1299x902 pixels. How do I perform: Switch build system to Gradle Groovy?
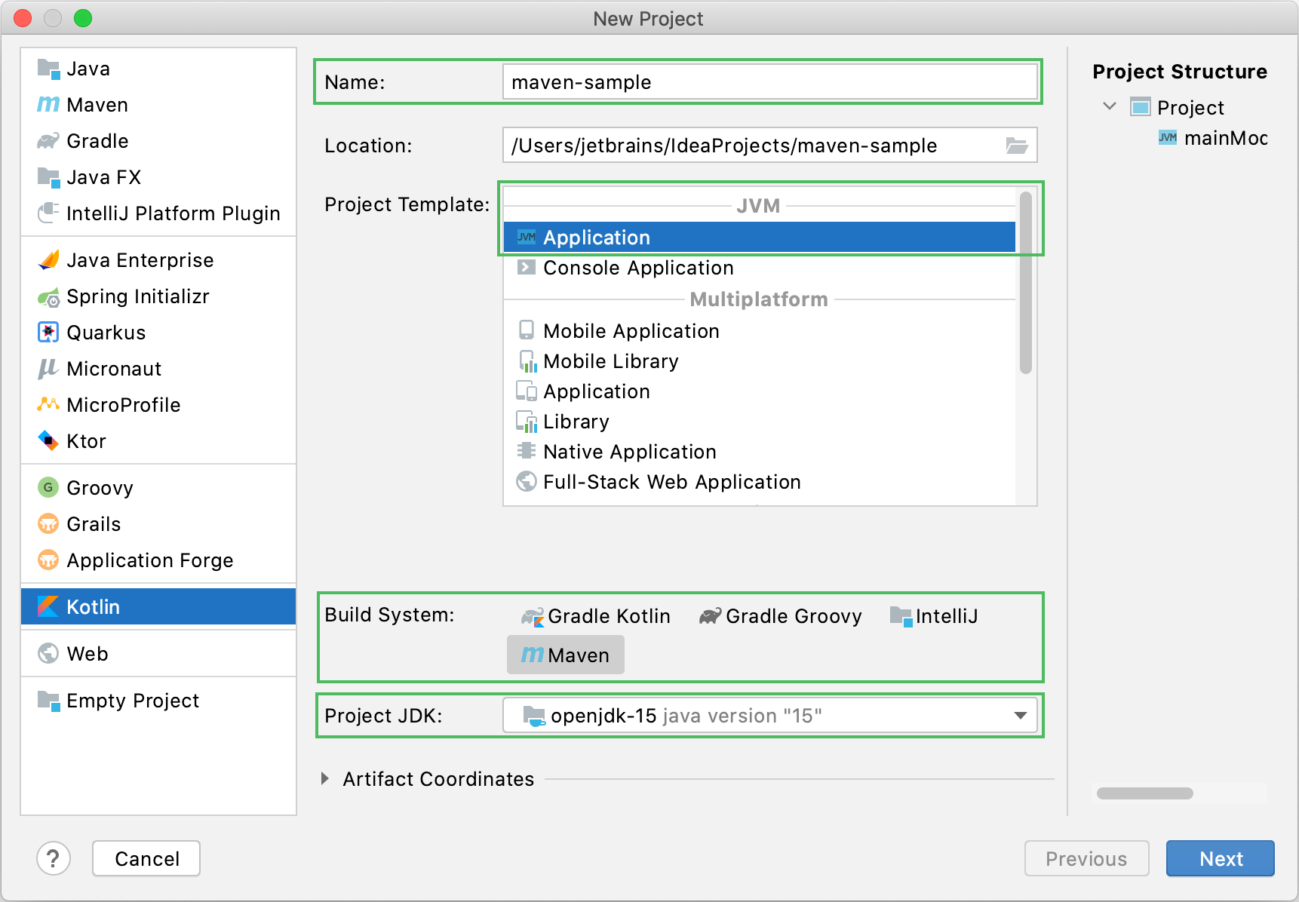tap(781, 616)
